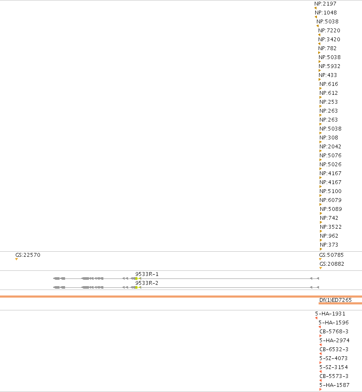
Task: Select the NP:612 insertion
Action: pyautogui.click(x=329, y=93)
